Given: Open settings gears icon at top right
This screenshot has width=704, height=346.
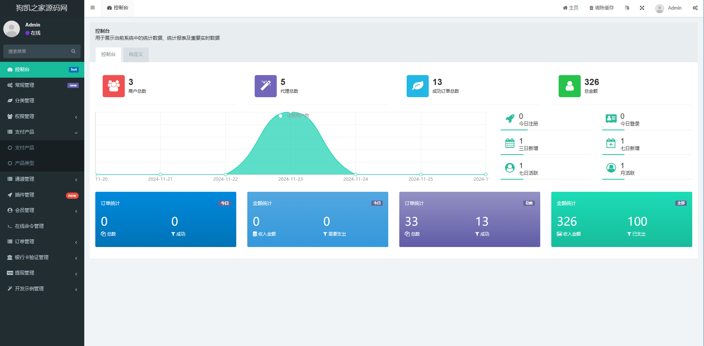Looking at the screenshot, I should [695, 8].
